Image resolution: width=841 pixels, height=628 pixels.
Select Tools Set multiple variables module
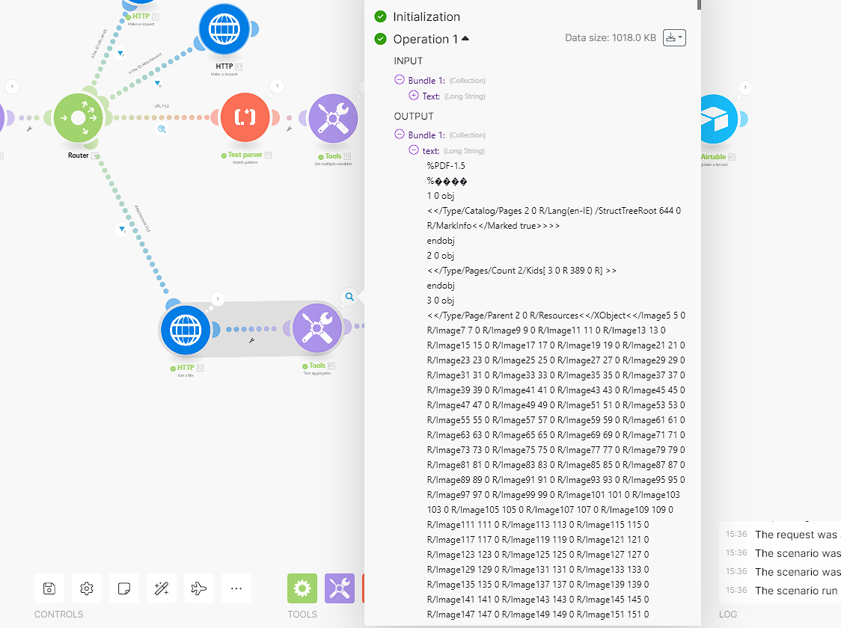click(x=333, y=118)
